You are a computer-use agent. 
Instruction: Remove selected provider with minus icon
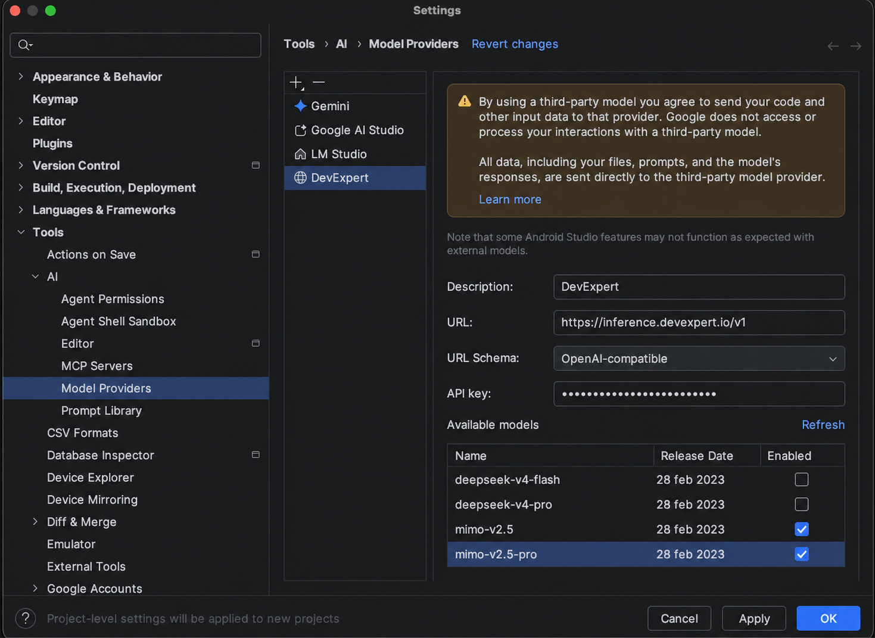[319, 82]
